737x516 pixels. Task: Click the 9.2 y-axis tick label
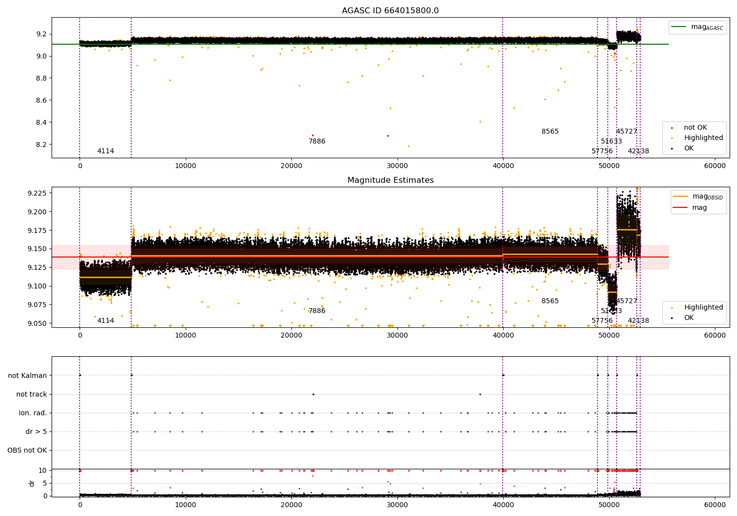41,34
